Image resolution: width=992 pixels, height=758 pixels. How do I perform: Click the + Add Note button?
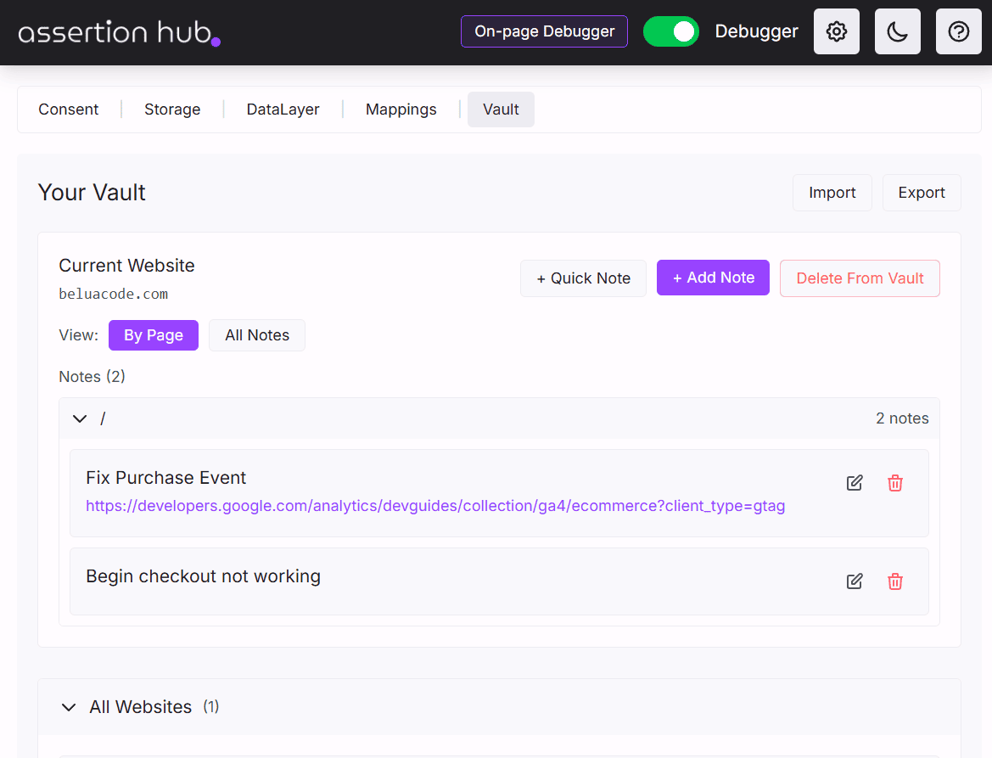[x=713, y=278]
